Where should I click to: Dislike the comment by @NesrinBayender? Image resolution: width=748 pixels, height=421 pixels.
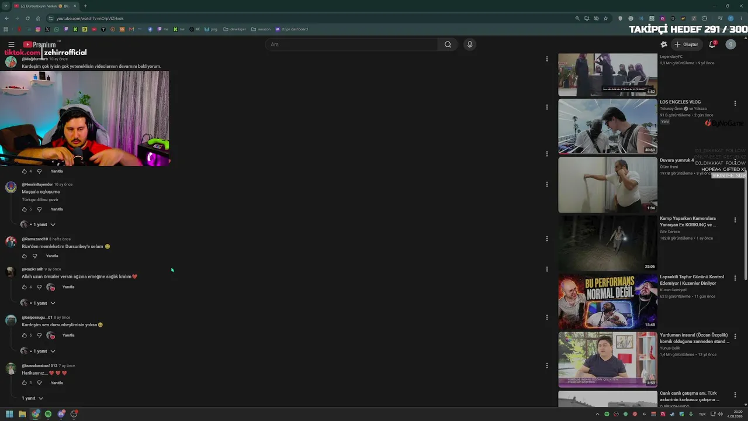[39, 209]
